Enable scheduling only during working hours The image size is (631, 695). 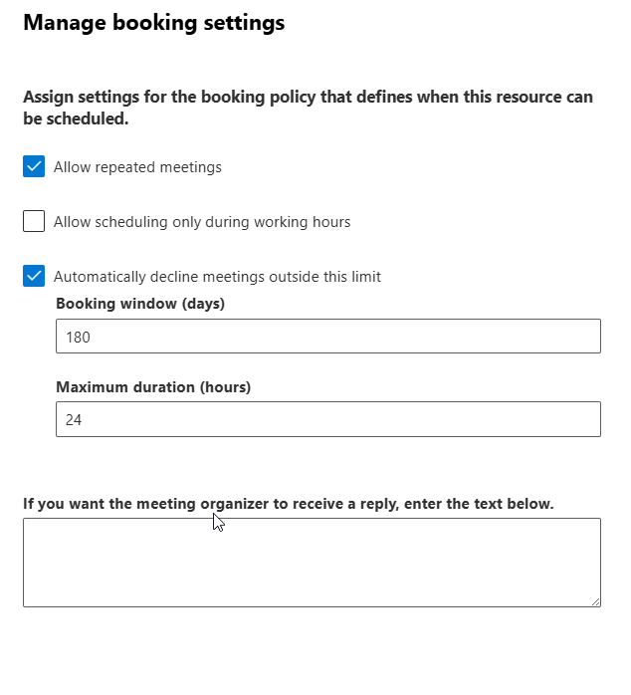click(x=34, y=221)
